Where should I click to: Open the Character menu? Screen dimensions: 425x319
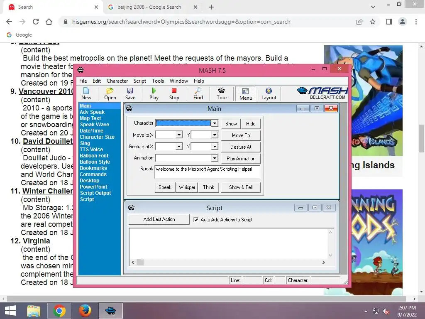pos(117,81)
